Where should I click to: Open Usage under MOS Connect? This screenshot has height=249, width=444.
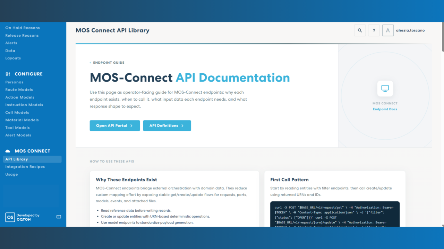coord(11,174)
